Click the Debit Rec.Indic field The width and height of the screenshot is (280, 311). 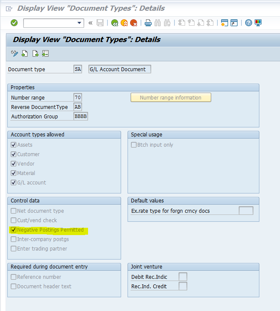[x=183, y=277]
